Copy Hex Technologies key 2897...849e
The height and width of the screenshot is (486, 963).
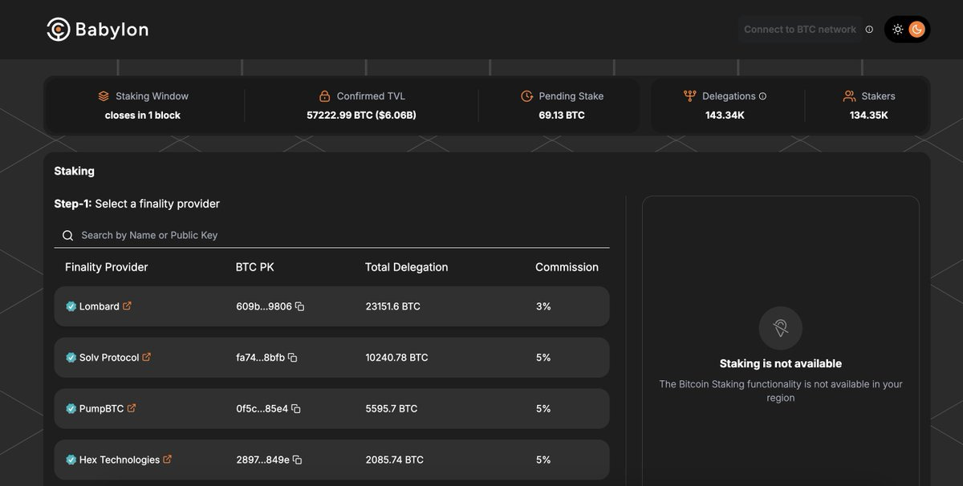(297, 460)
